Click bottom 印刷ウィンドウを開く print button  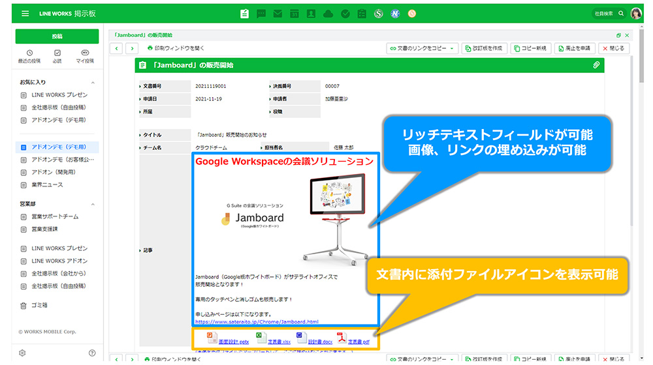click(x=173, y=358)
